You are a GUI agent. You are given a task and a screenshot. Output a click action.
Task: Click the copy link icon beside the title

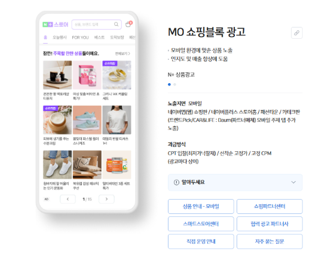(x=297, y=33)
